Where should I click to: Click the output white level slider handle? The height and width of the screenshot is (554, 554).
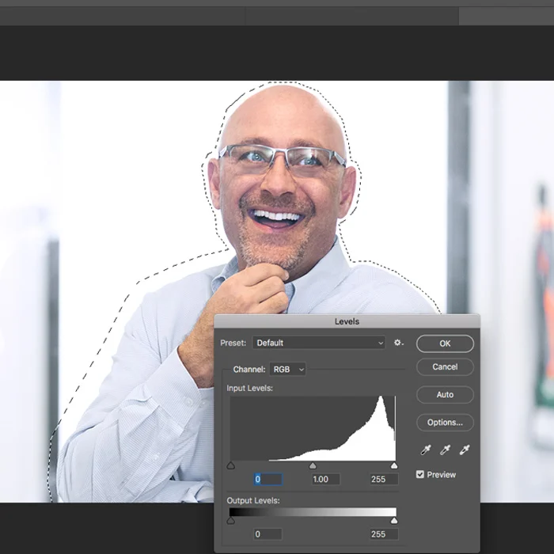point(394,521)
